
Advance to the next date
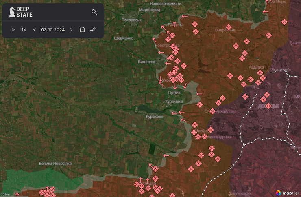72,30
